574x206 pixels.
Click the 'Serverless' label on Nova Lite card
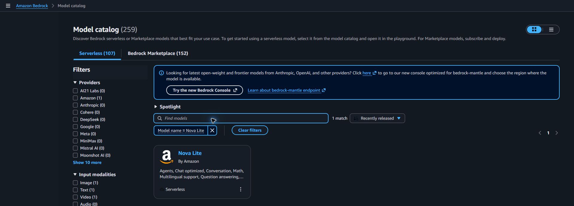click(x=175, y=189)
